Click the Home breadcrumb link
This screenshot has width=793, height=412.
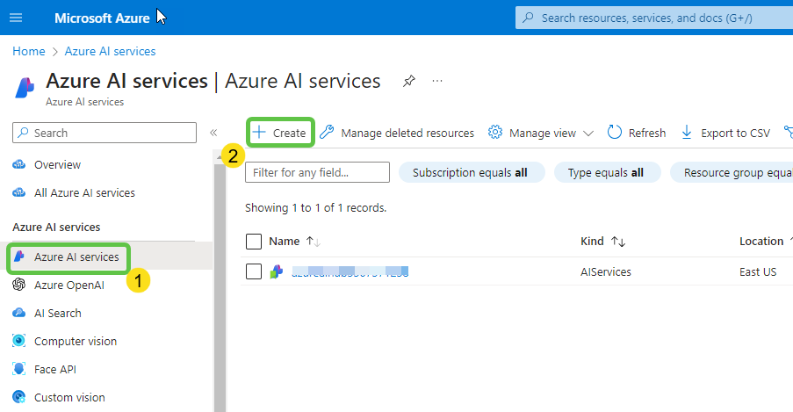28,51
